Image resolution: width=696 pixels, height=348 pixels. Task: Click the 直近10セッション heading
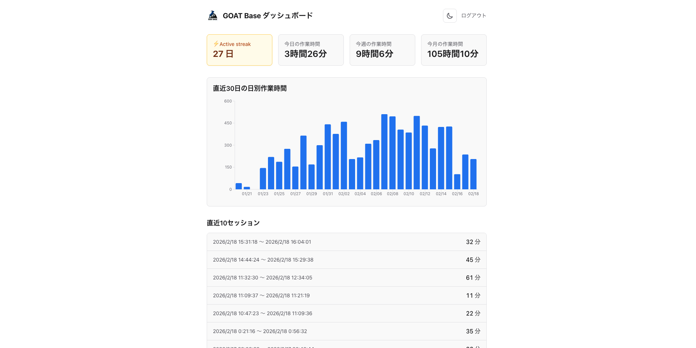[233, 223]
